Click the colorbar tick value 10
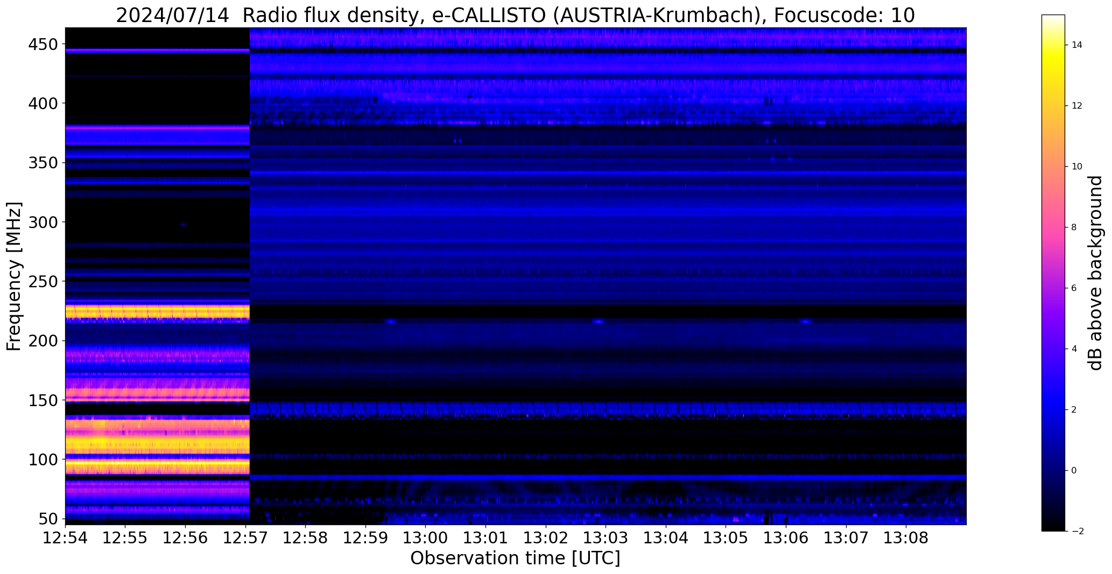The image size is (1112, 574). [x=1077, y=167]
